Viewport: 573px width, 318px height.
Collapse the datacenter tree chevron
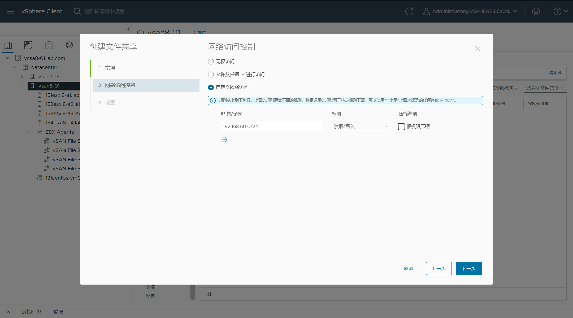15,67
